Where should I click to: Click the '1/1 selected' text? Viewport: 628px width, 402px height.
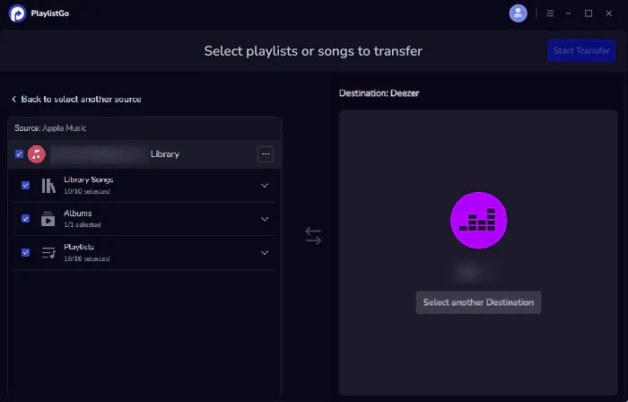(x=83, y=225)
